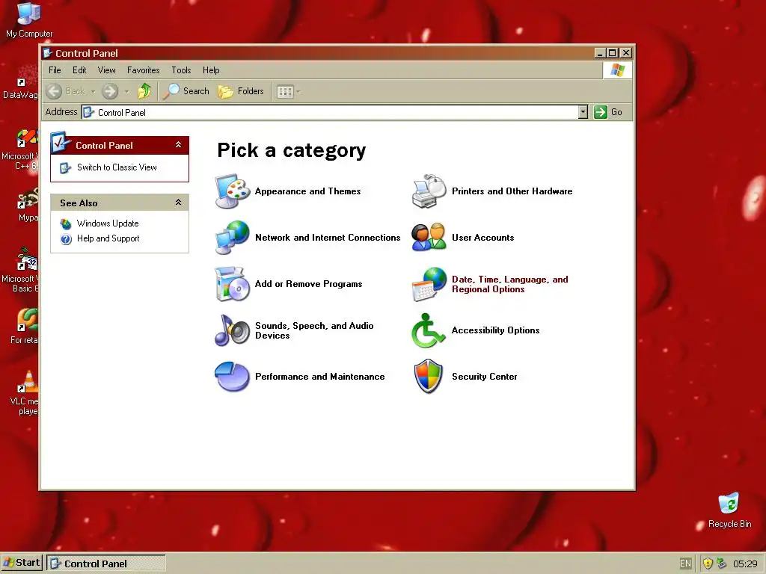Click the Date, Time, Language calendar icon
Screen dimensions: 766x574
429,284
